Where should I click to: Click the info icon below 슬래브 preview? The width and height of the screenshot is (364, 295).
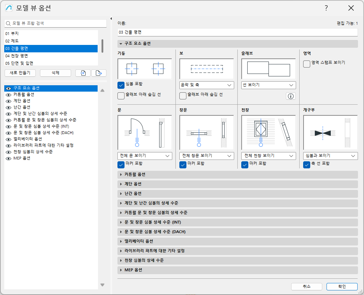pyautogui.click(x=290, y=96)
